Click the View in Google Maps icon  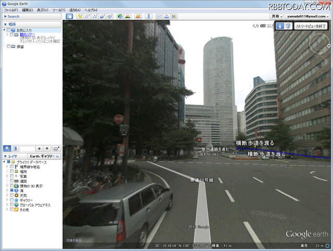coord(174,16)
